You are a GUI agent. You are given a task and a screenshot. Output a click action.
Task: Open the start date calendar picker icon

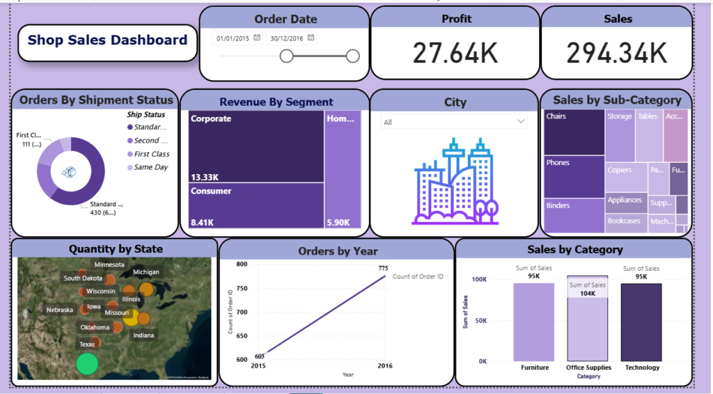[x=257, y=38]
